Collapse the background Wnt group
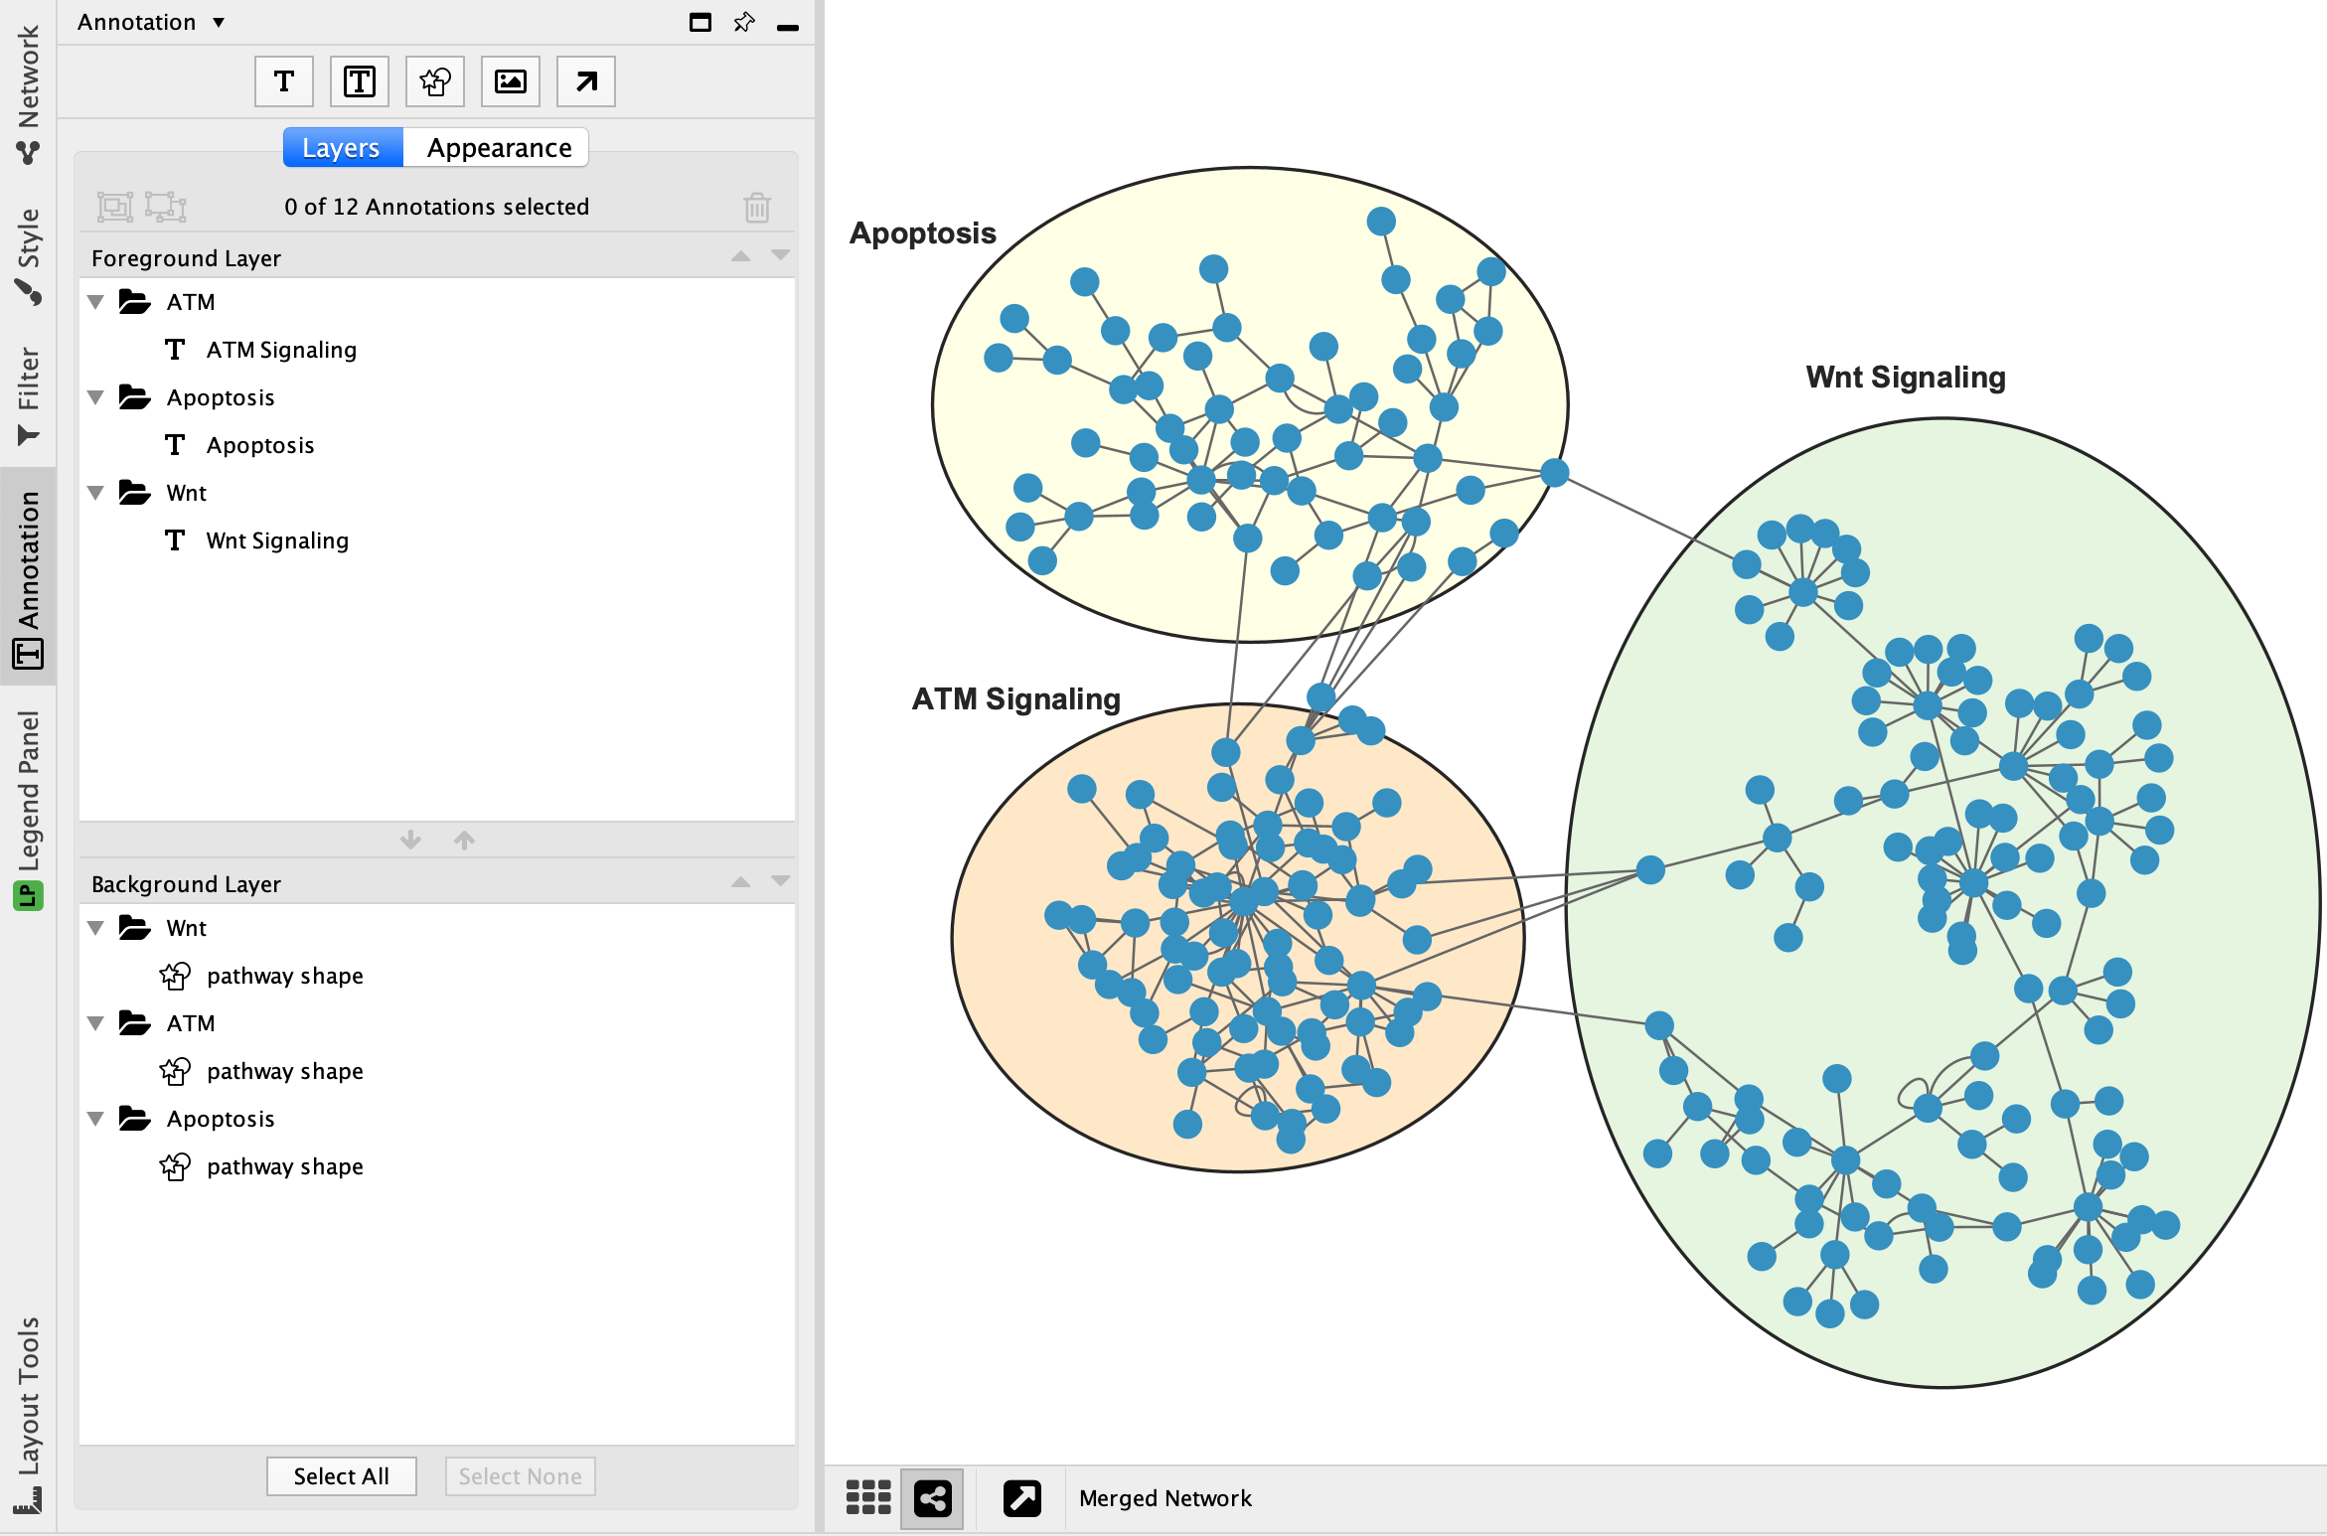The image size is (2327, 1536). pos(96,928)
